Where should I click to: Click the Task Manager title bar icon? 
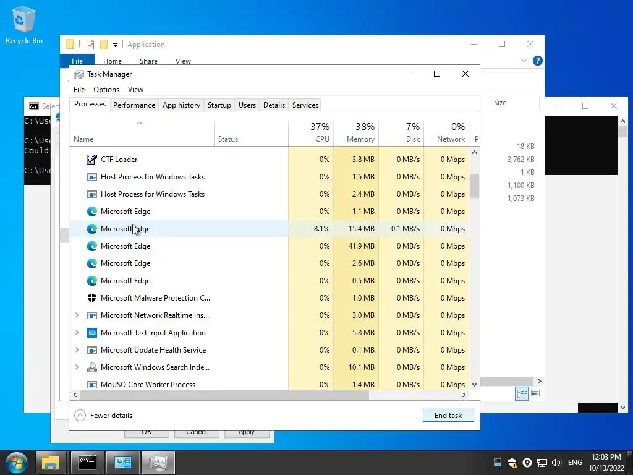pyautogui.click(x=79, y=74)
